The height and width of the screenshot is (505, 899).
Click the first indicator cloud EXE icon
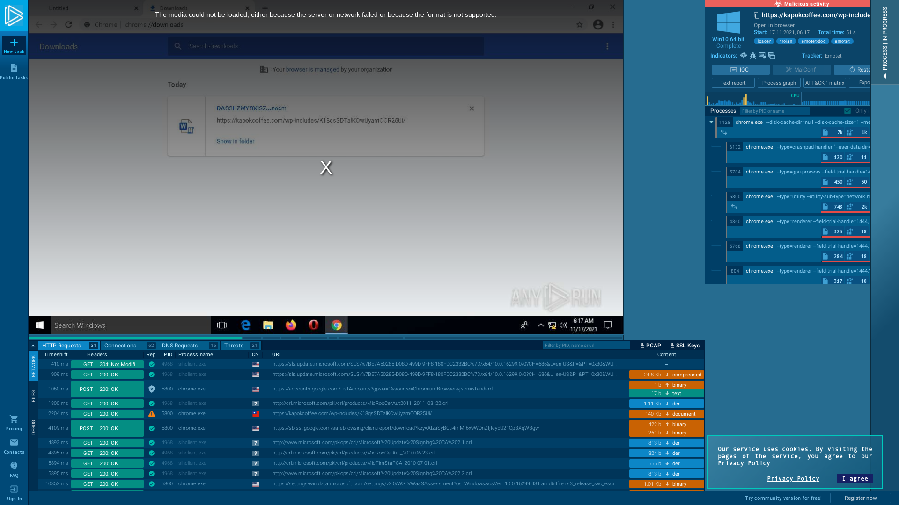point(744,56)
